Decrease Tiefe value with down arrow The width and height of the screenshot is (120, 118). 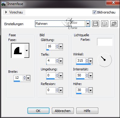tap(57, 62)
